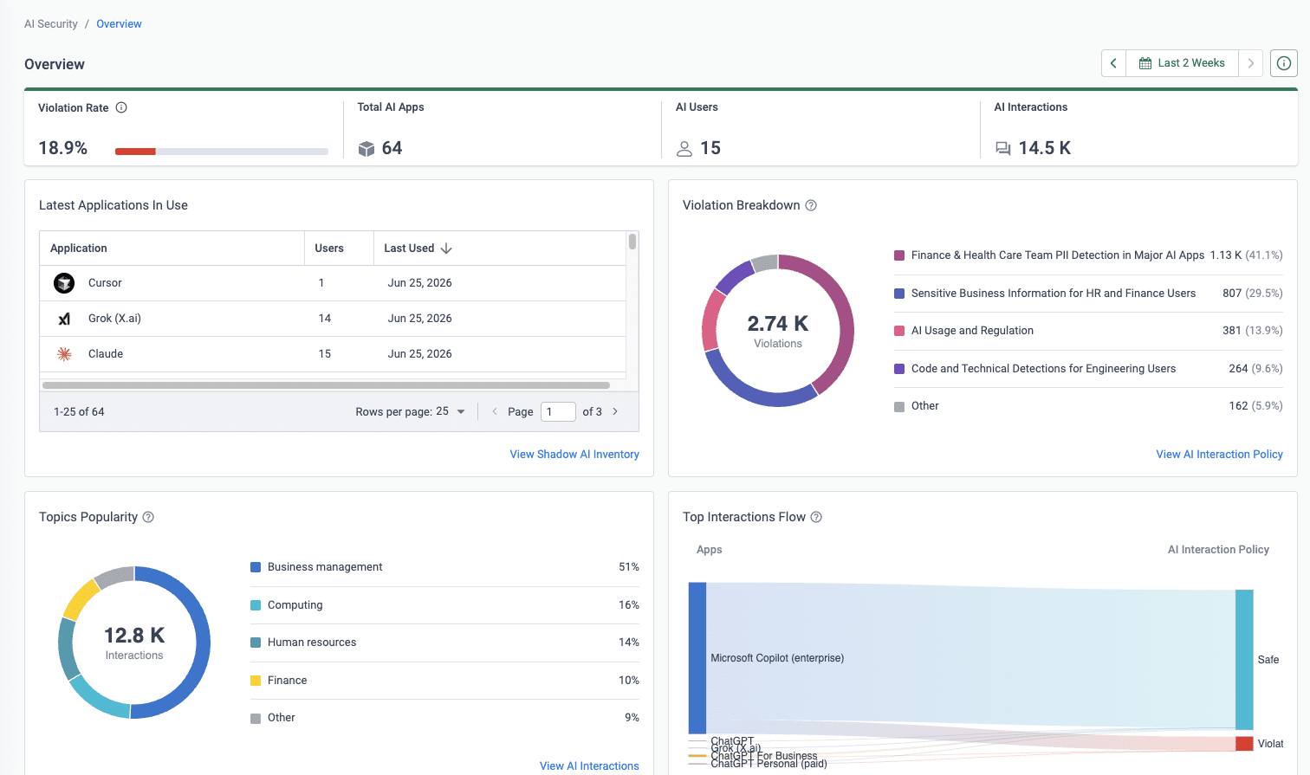Screen dimensions: 1310x775
Task: Click the Computing legend swatch
Action: pyautogui.click(x=256, y=605)
